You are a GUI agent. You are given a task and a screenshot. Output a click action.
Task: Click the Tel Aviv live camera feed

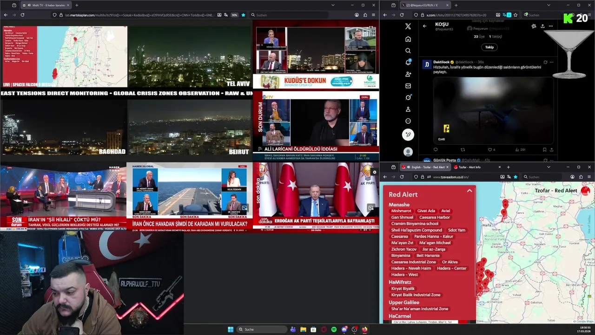click(190, 57)
